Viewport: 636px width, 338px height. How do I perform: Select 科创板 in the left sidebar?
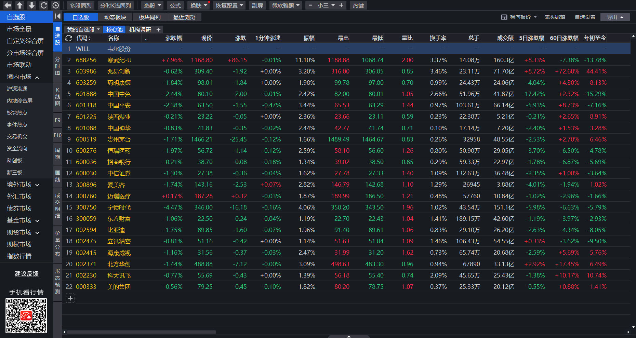tap(26, 161)
